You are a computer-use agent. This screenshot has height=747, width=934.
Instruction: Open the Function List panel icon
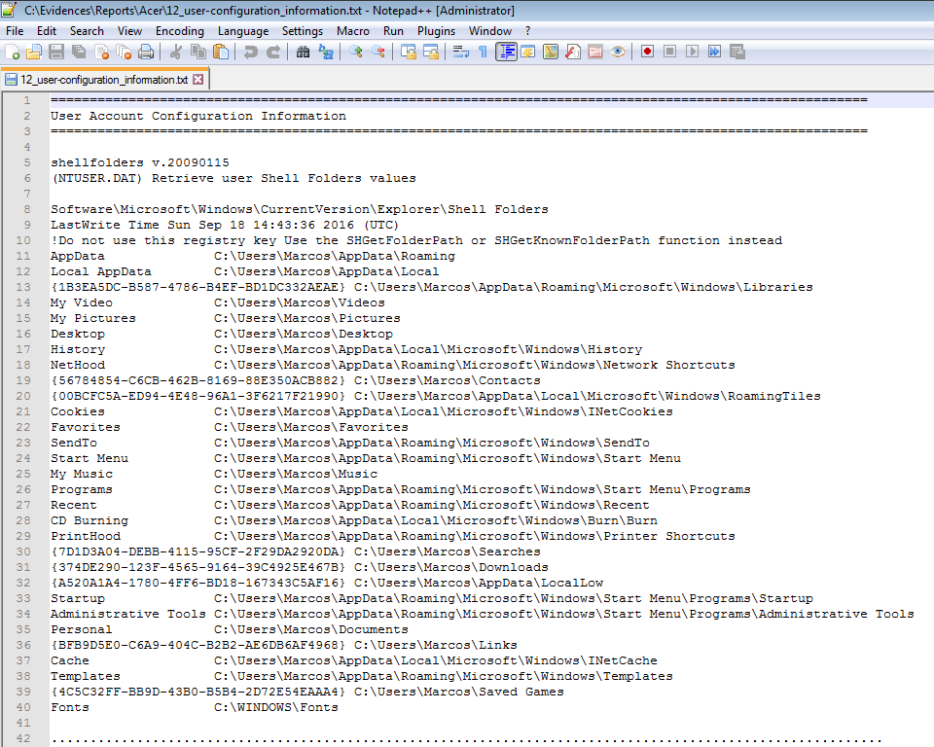pos(573,52)
